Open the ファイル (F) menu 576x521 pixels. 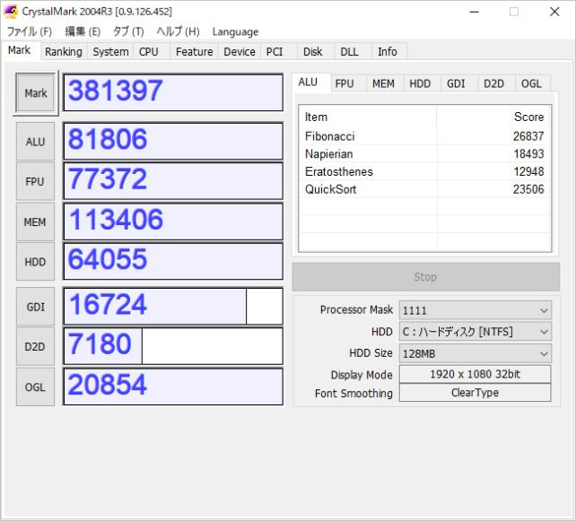pos(30,31)
